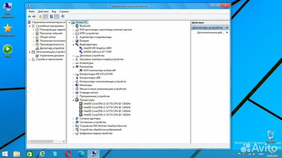Launch Opera browser from the taskbar

tap(68, 154)
